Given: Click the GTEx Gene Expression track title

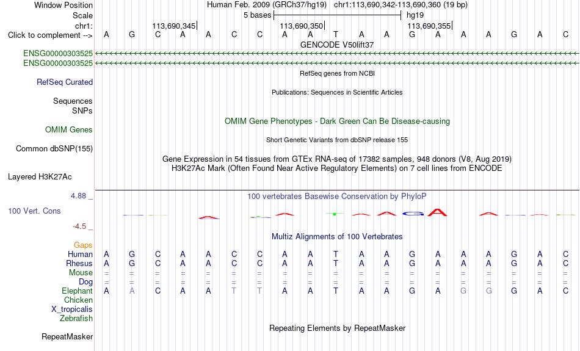Looking at the screenshot, I should coord(337,159).
